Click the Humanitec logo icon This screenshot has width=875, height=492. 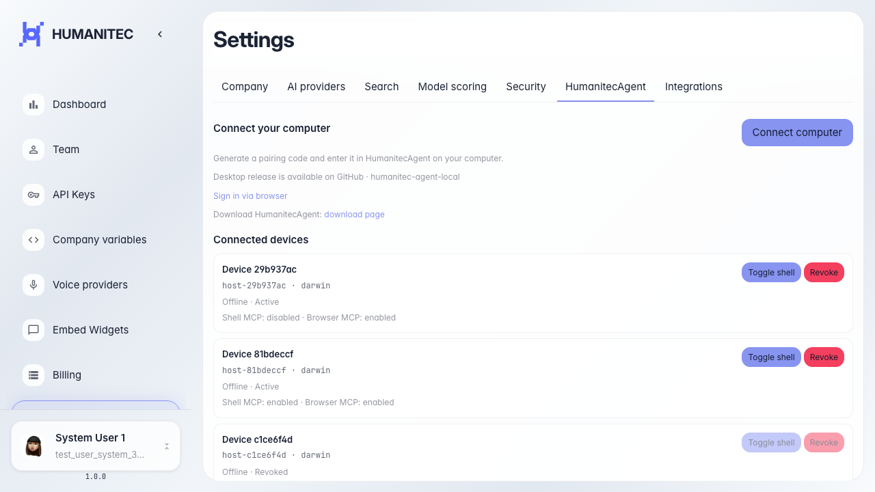tap(31, 34)
